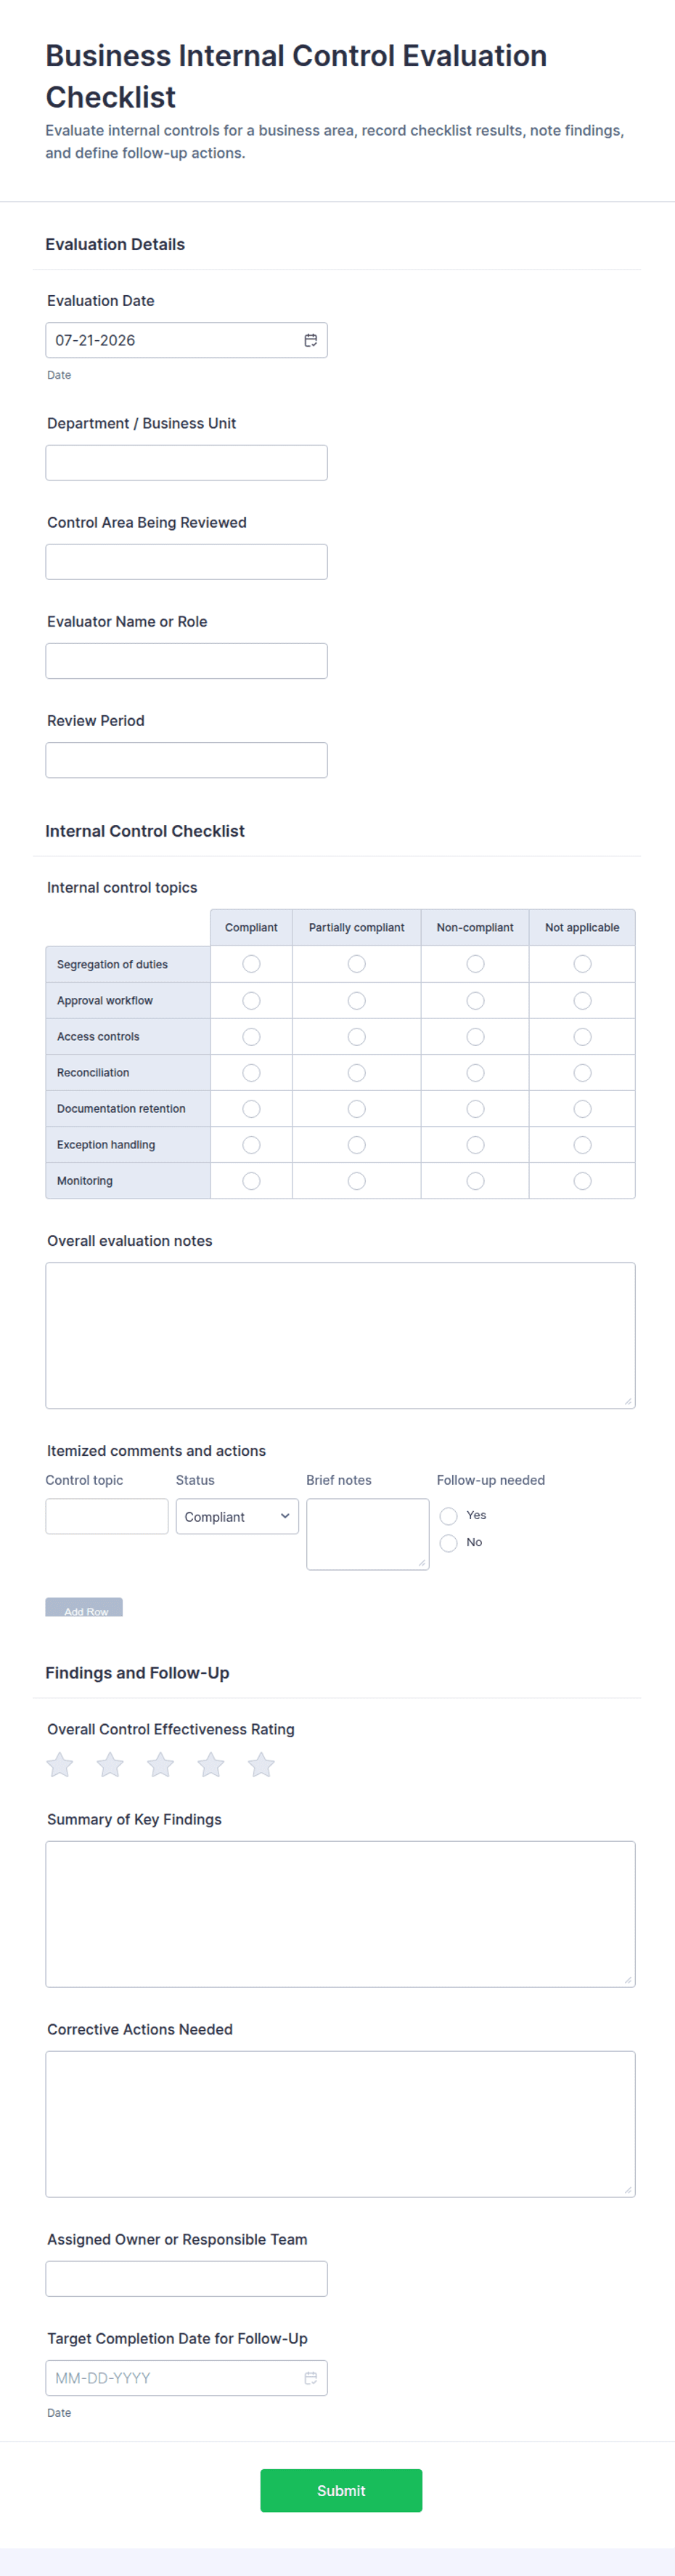Click the Add Row button

click(x=84, y=1607)
